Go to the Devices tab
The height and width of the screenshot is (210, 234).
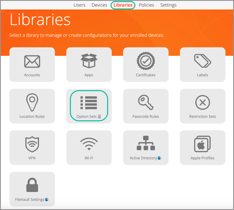99,5
